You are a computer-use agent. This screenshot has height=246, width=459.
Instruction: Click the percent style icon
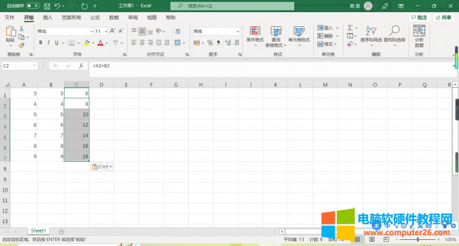[210, 43]
